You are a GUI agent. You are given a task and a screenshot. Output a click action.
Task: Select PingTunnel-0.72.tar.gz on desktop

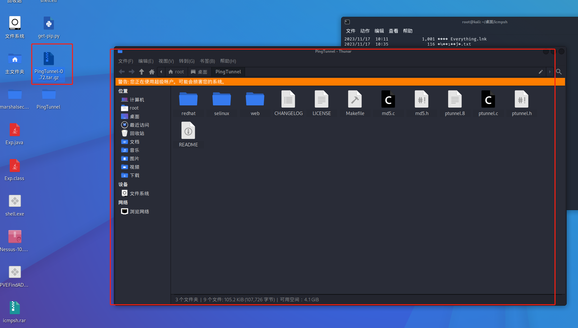click(49, 66)
